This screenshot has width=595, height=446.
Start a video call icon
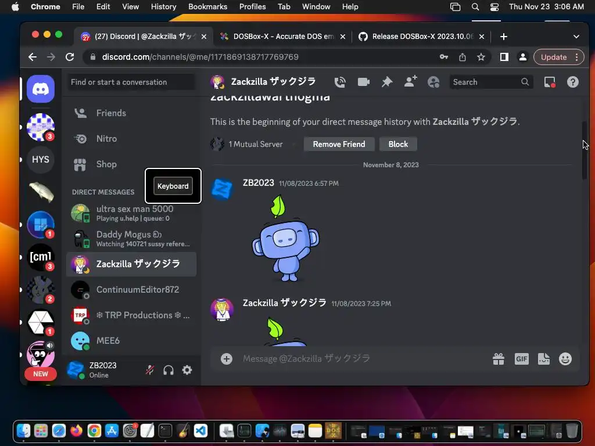(x=364, y=82)
